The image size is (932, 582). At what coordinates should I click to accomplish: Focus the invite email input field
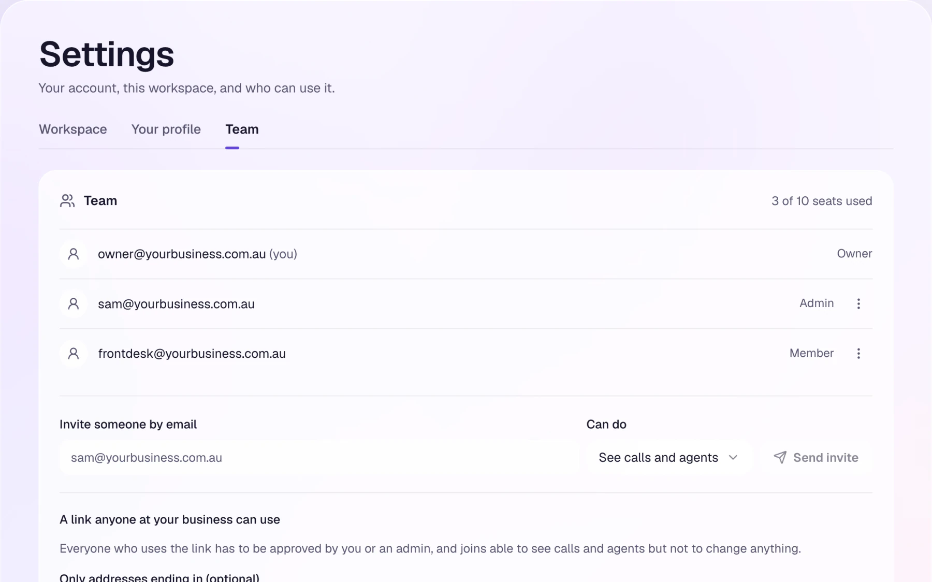(319, 458)
